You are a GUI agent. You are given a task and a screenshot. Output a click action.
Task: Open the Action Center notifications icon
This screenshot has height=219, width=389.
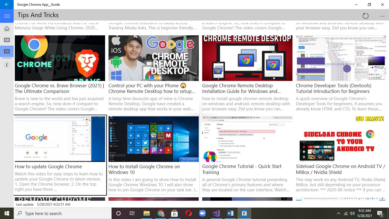[x=380, y=213]
